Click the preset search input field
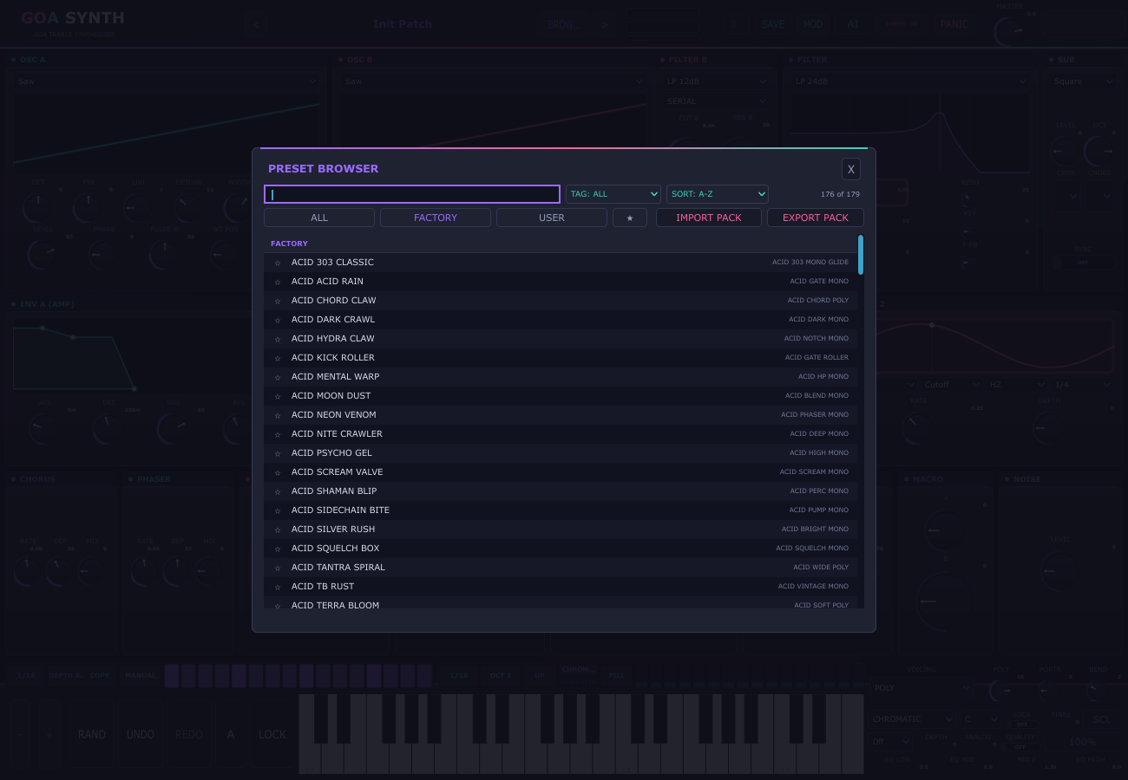This screenshot has height=780, width=1128. (412, 194)
